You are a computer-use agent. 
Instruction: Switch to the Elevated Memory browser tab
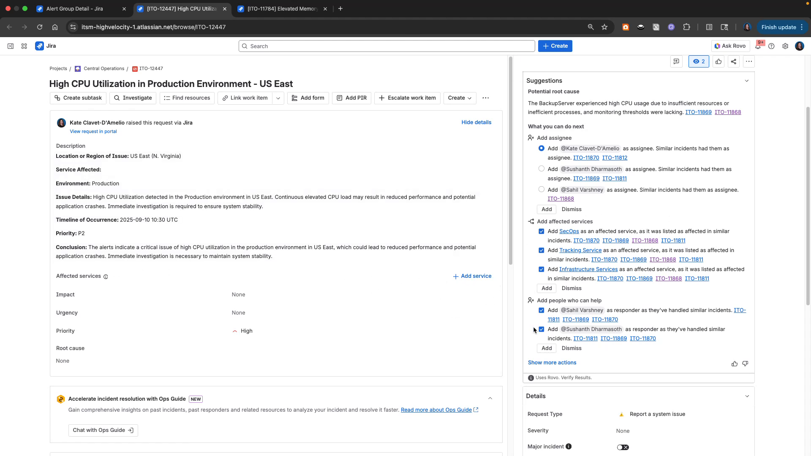point(279,8)
